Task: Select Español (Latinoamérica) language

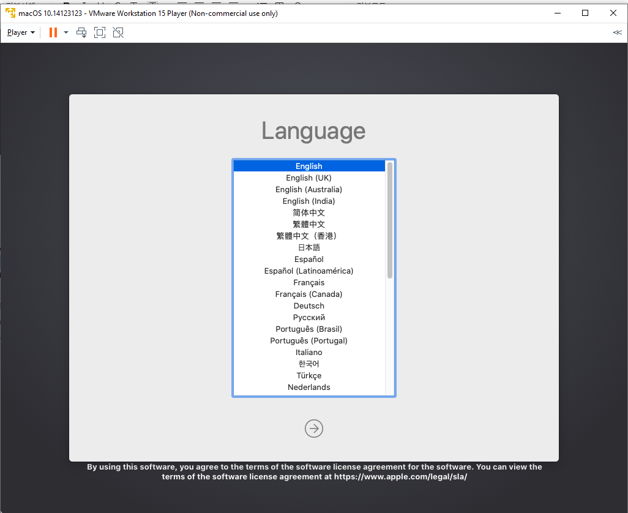Action: point(308,271)
